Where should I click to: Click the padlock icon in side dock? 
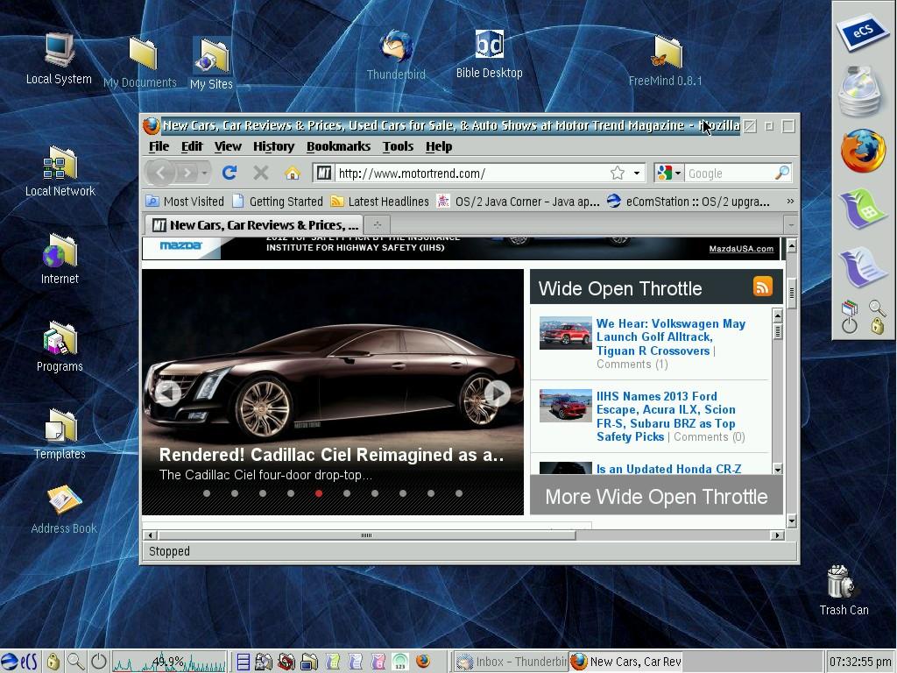tap(877, 326)
